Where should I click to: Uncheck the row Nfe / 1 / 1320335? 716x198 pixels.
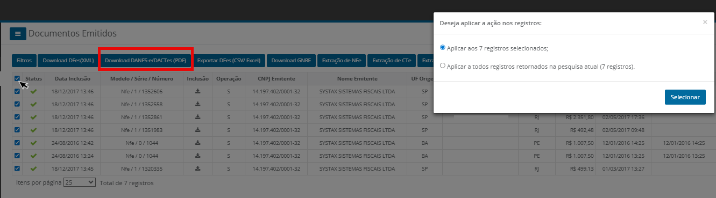pyautogui.click(x=17, y=168)
